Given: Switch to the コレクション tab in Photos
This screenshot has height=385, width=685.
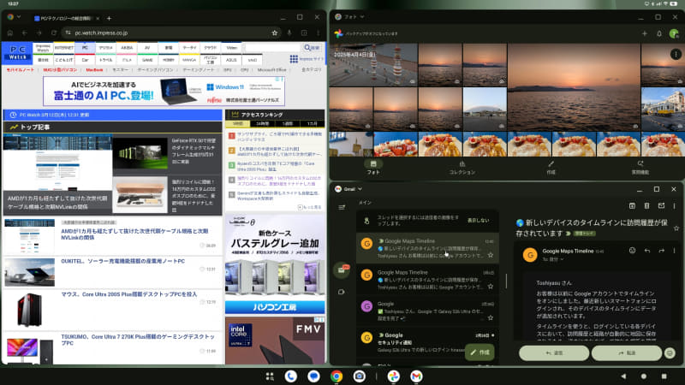Looking at the screenshot, I should (462, 168).
